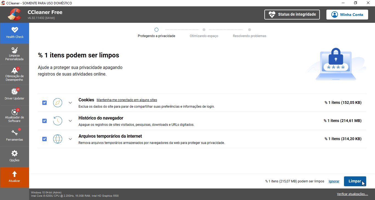Click the CCleaner logo in header
375x200 pixels.
coord(14,15)
